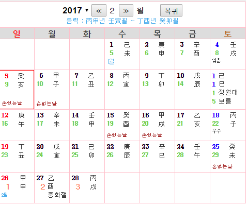248x206 pixels.
Task: Click lunar day 26 under February 22
Action: (110, 155)
